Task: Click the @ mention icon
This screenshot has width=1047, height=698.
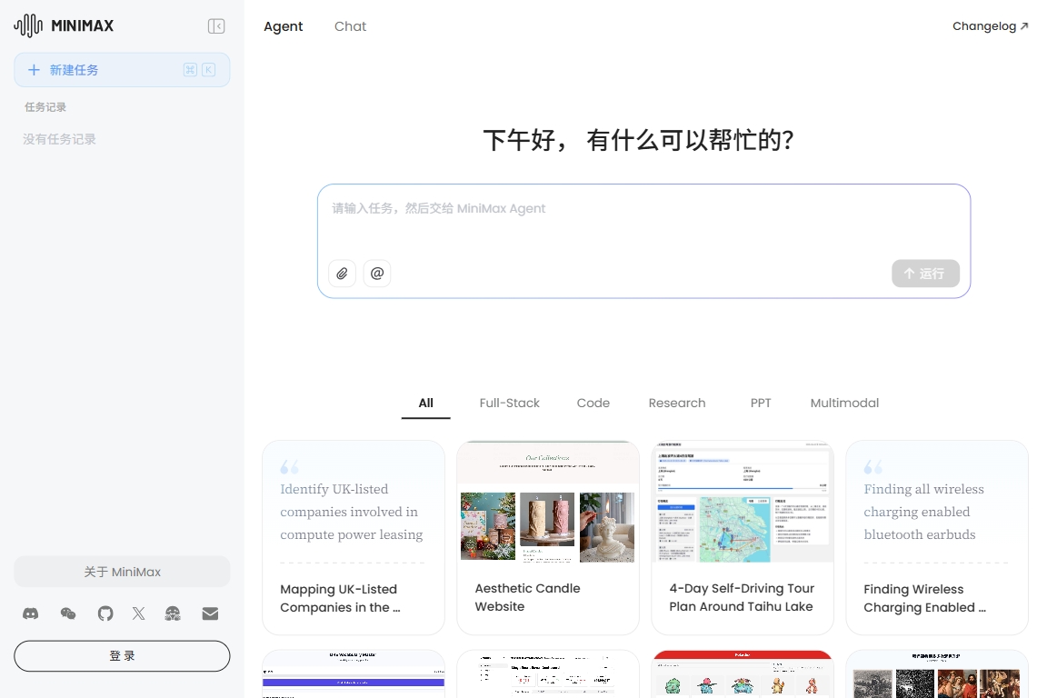Action: pos(377,273)
